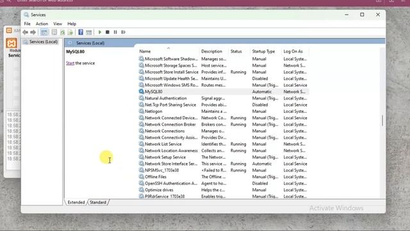The height and width of the screenshot is (231, 410).
Task: Click the Export List toolbar icon
Action: (x=70, y=32)
